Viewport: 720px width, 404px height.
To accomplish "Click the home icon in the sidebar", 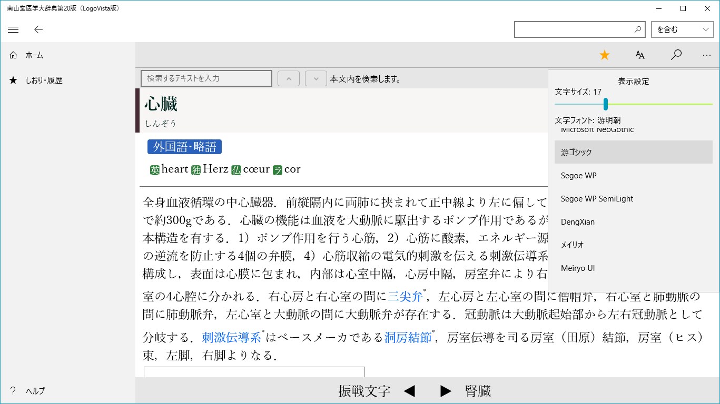I will coord(13,55).
